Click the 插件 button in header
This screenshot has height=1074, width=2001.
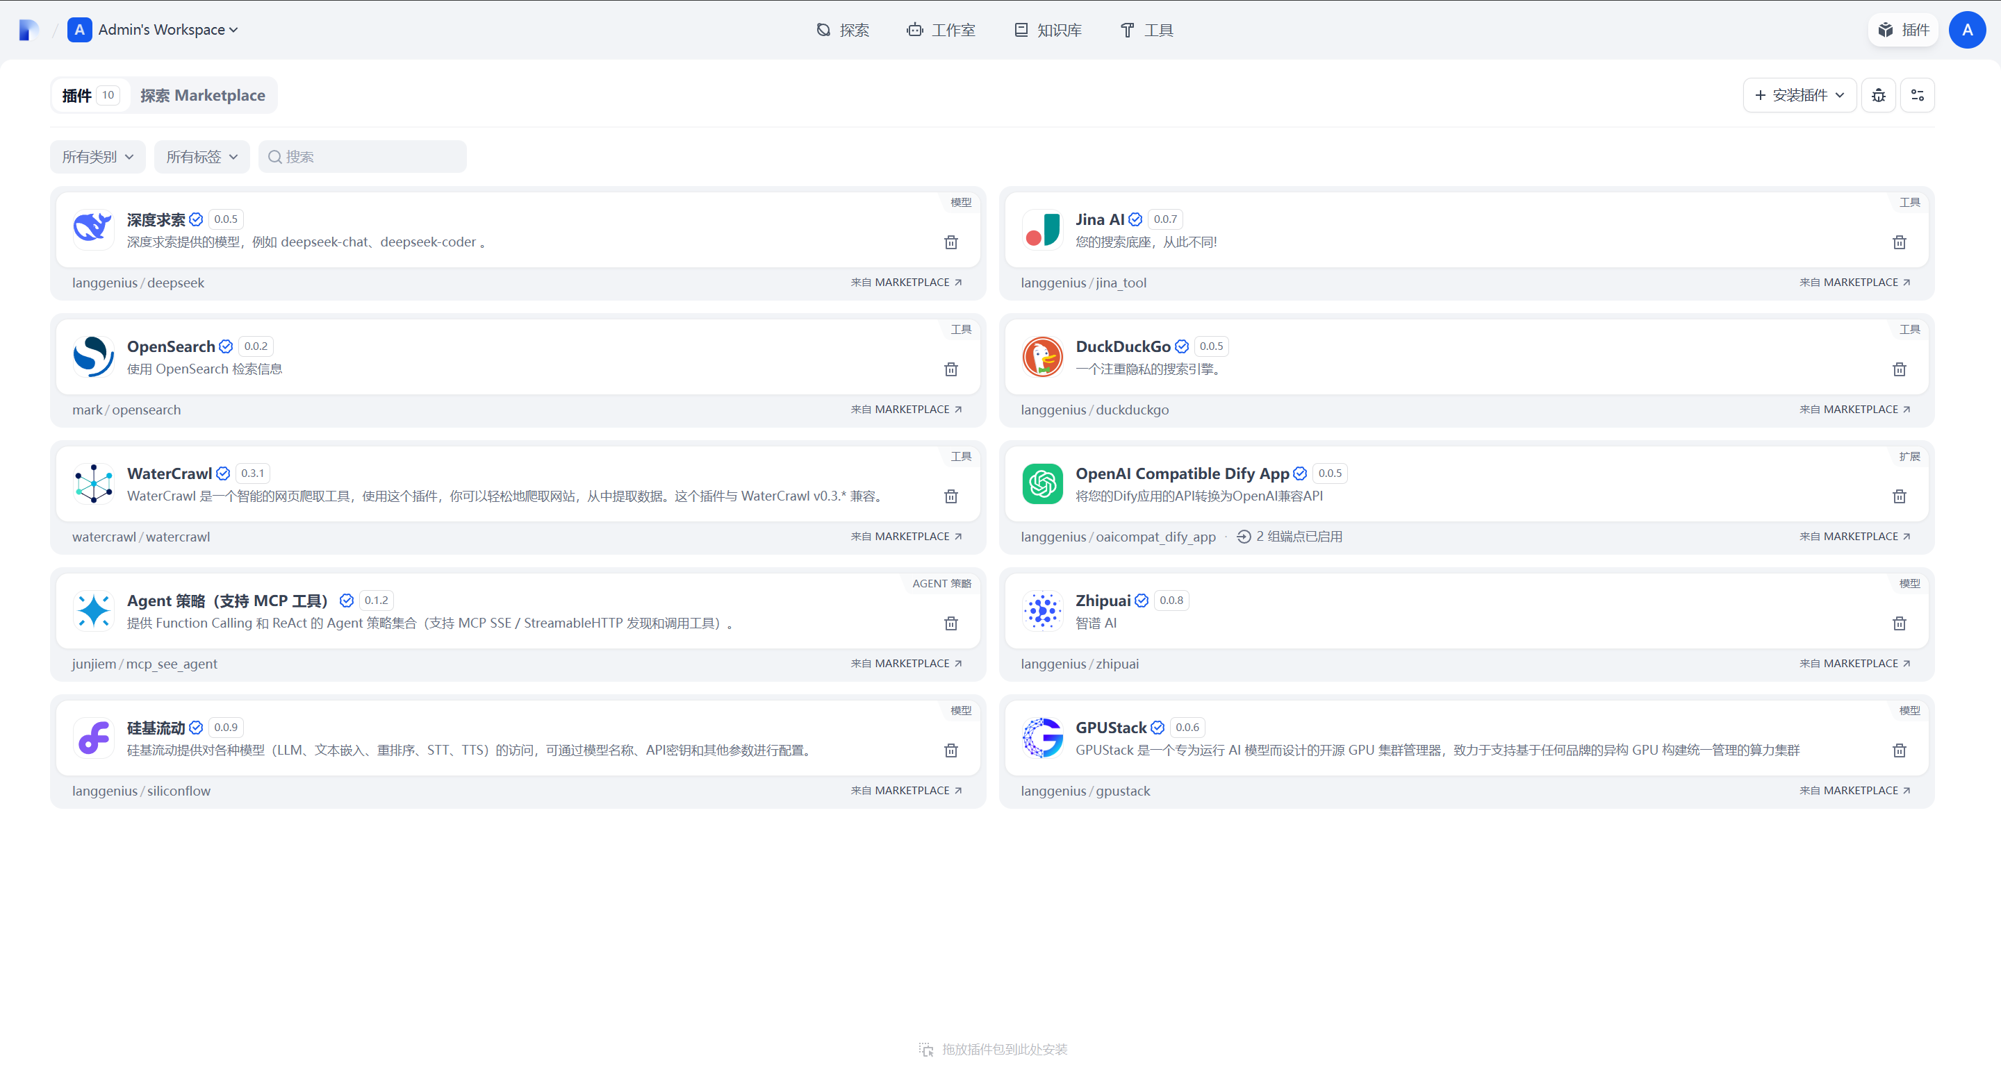[1903, 29]
